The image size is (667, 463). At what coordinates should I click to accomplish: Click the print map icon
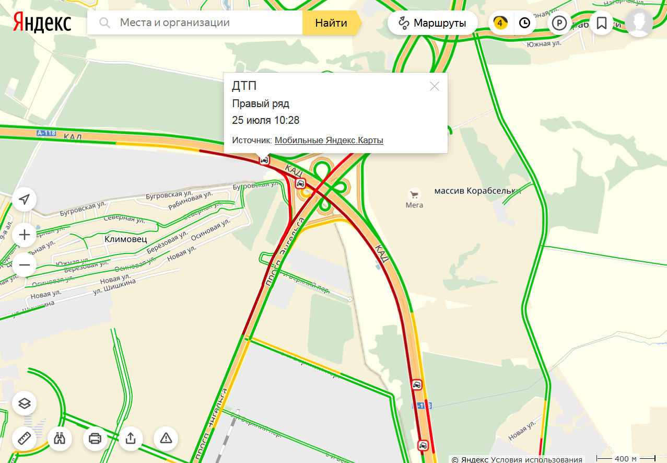click(95, 438)
